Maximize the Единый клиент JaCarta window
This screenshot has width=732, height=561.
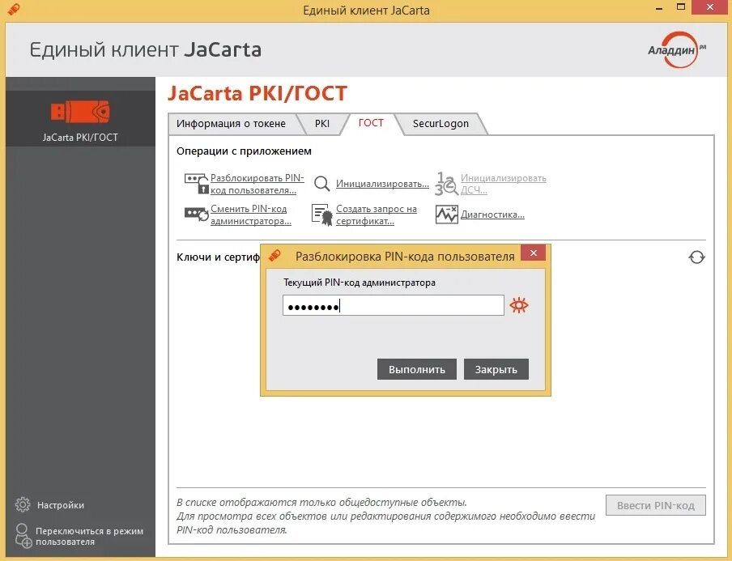click(x=681, y=7)
